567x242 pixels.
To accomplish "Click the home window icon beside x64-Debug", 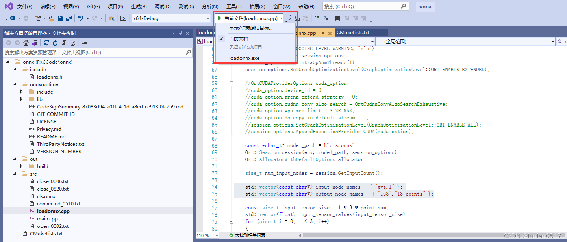I will 123,18.
